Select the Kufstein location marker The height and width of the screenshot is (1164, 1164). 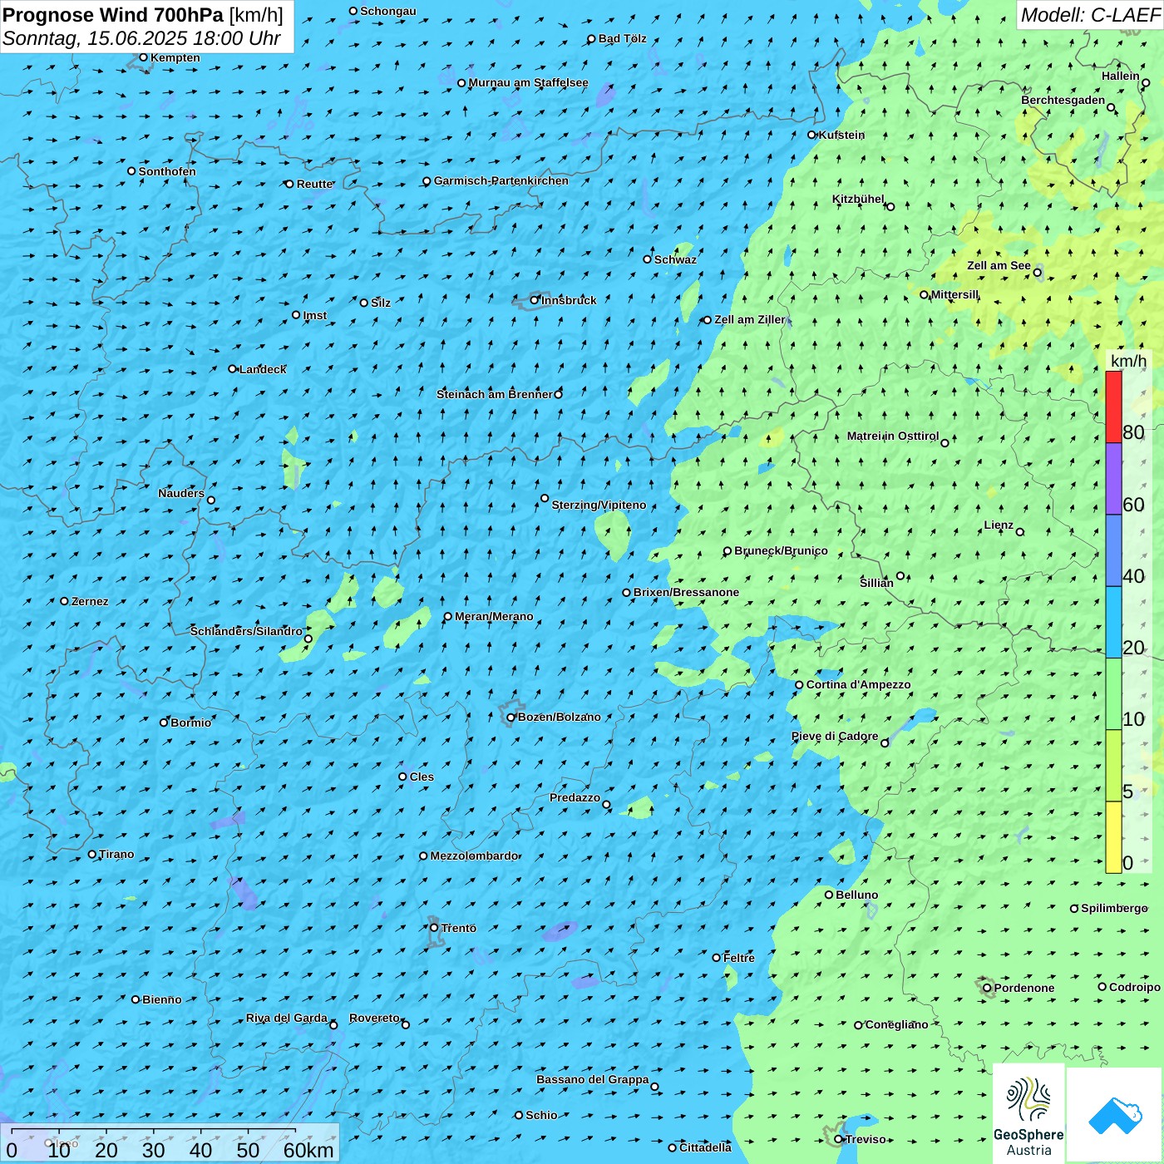pyautogui.click(x=812, y=135)
